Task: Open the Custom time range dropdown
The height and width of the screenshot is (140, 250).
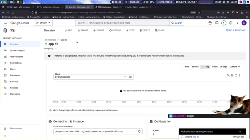Action: click(x=235, y=67)
